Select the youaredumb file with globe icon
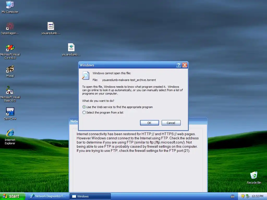This screenshot has width=267, height=200. click(71, 50)
